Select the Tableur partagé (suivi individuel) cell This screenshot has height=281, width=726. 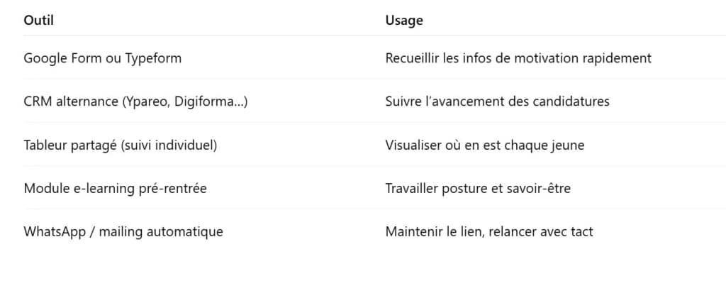(121, 145)
